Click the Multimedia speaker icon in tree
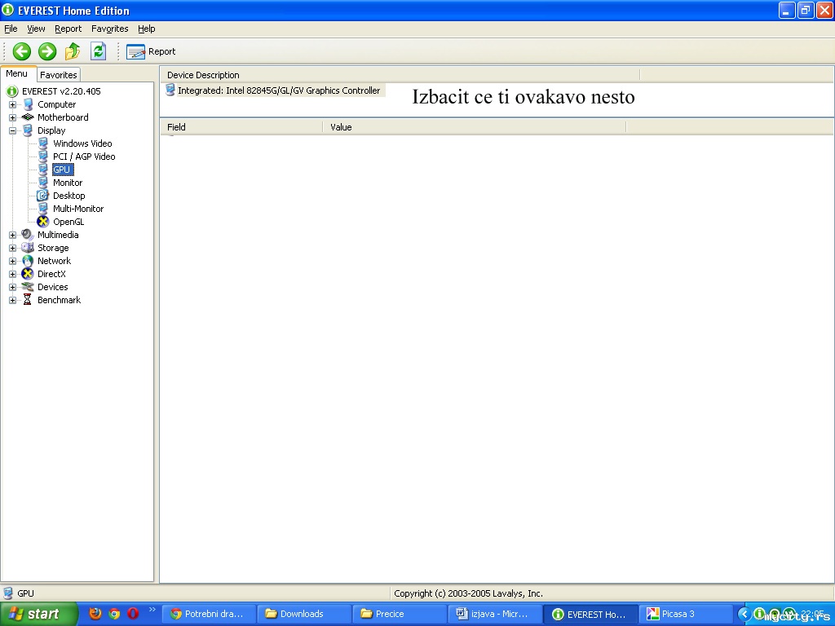835x626 pixels. click(x=27, y=235)
